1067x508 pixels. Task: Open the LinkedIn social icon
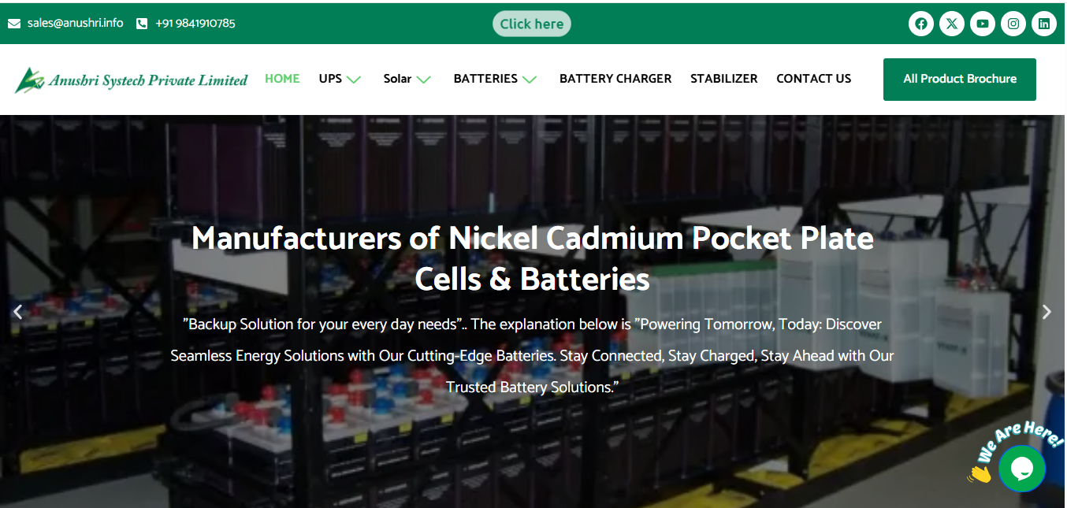pyautogui.click(x=1044, y=24)
